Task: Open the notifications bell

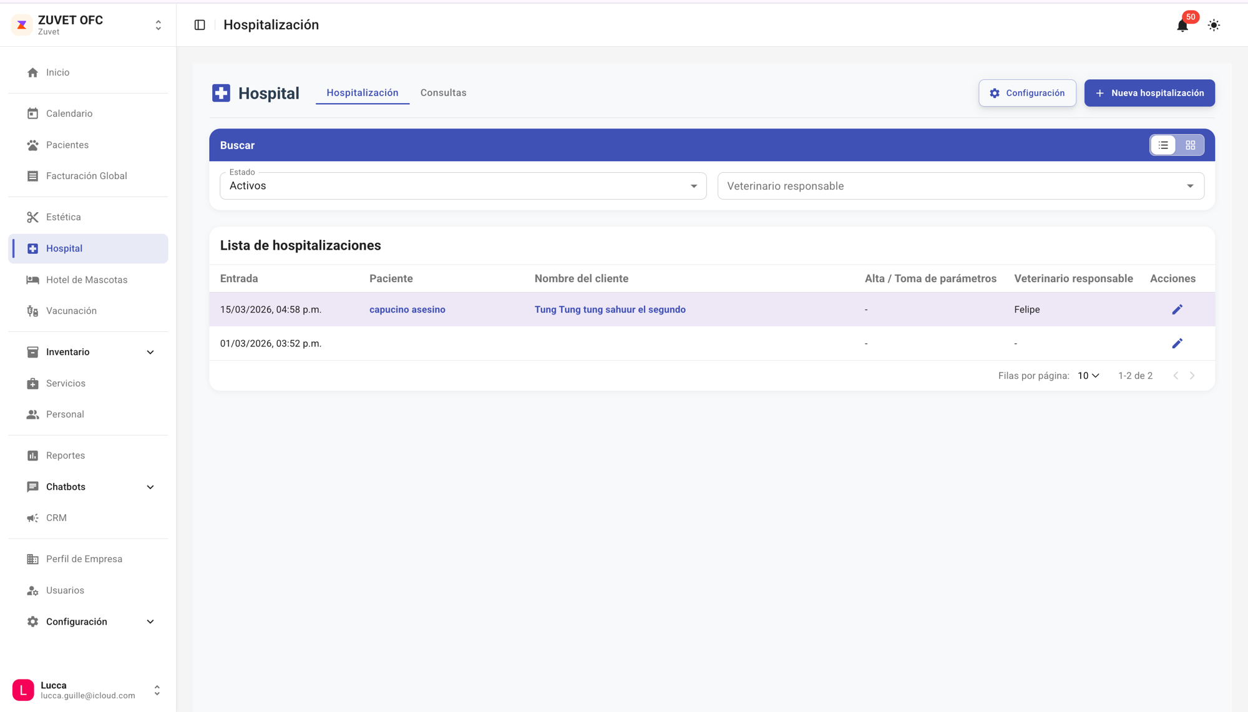Action: point(1182,26)
